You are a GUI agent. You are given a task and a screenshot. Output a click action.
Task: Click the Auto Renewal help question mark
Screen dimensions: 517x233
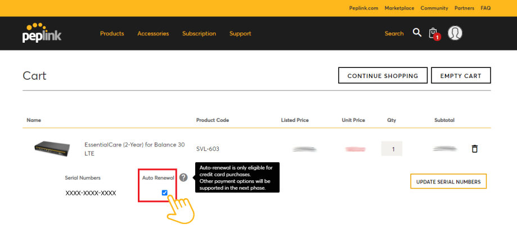pos(183,178)
